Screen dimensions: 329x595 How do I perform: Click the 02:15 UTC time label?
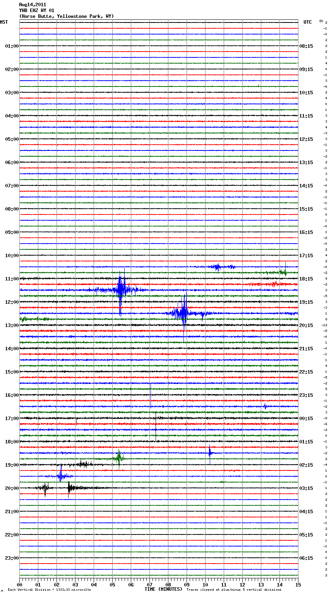tap(306, 465)
